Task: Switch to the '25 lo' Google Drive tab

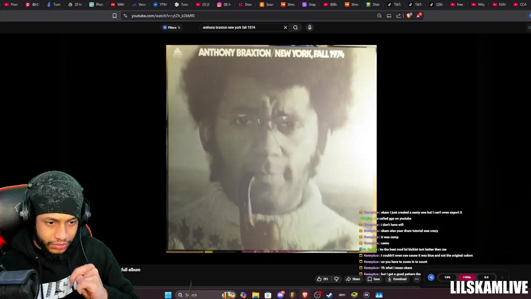Action: tap(75, 5)
